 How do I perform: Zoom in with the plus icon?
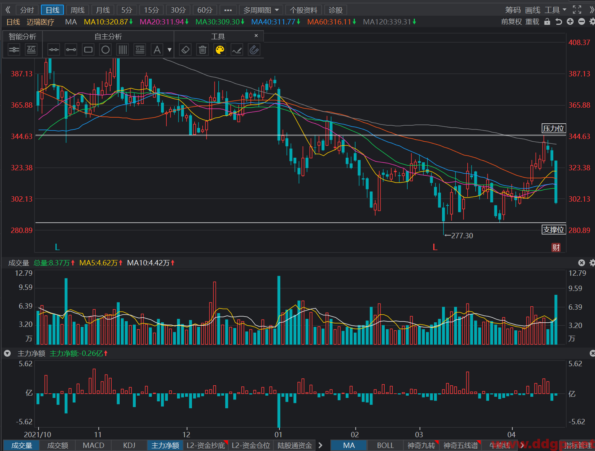[x=570, y=22]
